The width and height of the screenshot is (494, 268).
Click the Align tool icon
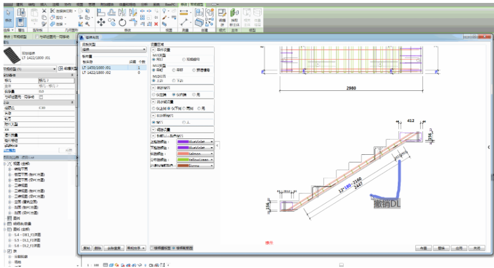coord(100,12)
